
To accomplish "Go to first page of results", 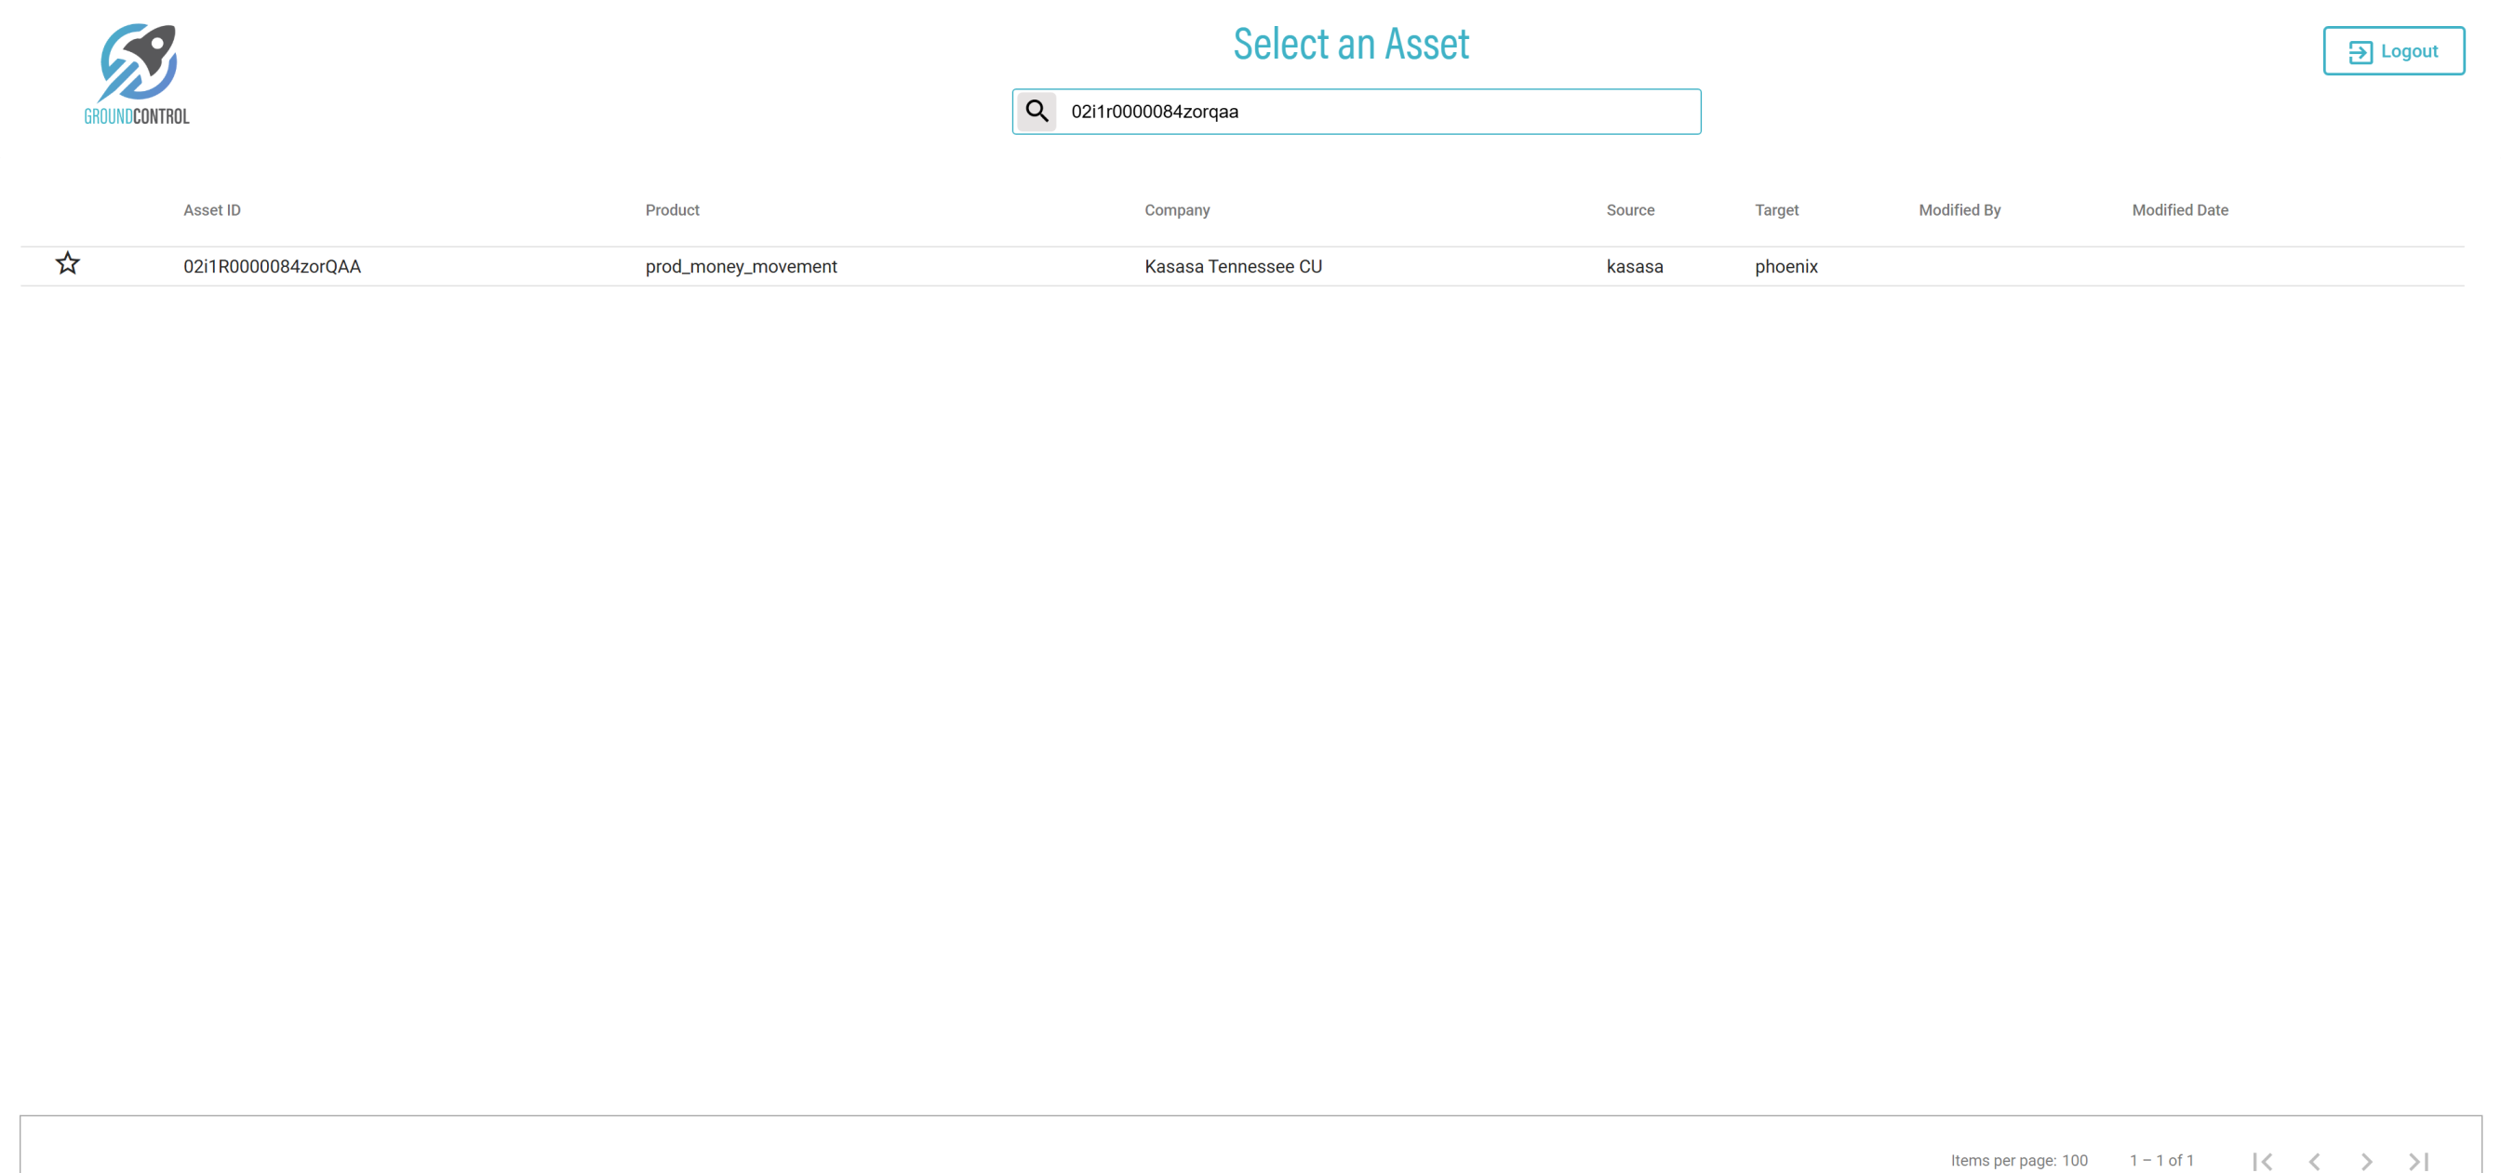I will pyautogui.click(x=2262, y=1160).
